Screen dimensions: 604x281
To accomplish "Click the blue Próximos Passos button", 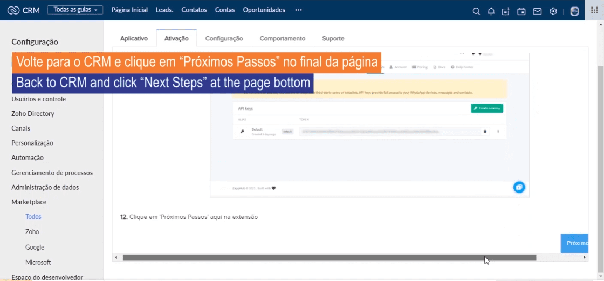I will click(574, 243).
